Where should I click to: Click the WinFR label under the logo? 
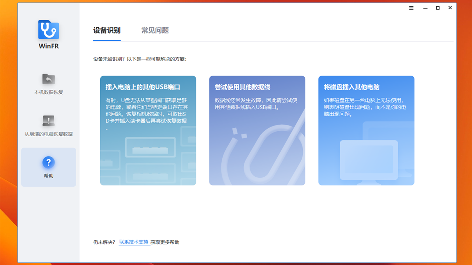[48, 47]
